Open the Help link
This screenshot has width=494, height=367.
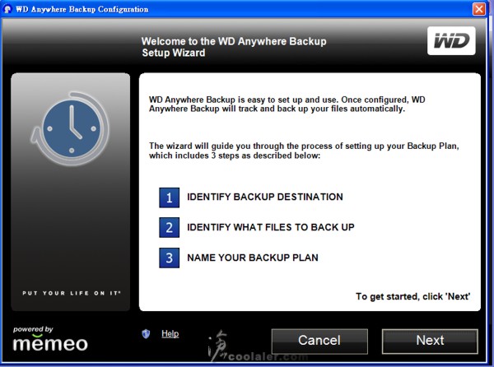pyautogui.click(x=170, y=333)
